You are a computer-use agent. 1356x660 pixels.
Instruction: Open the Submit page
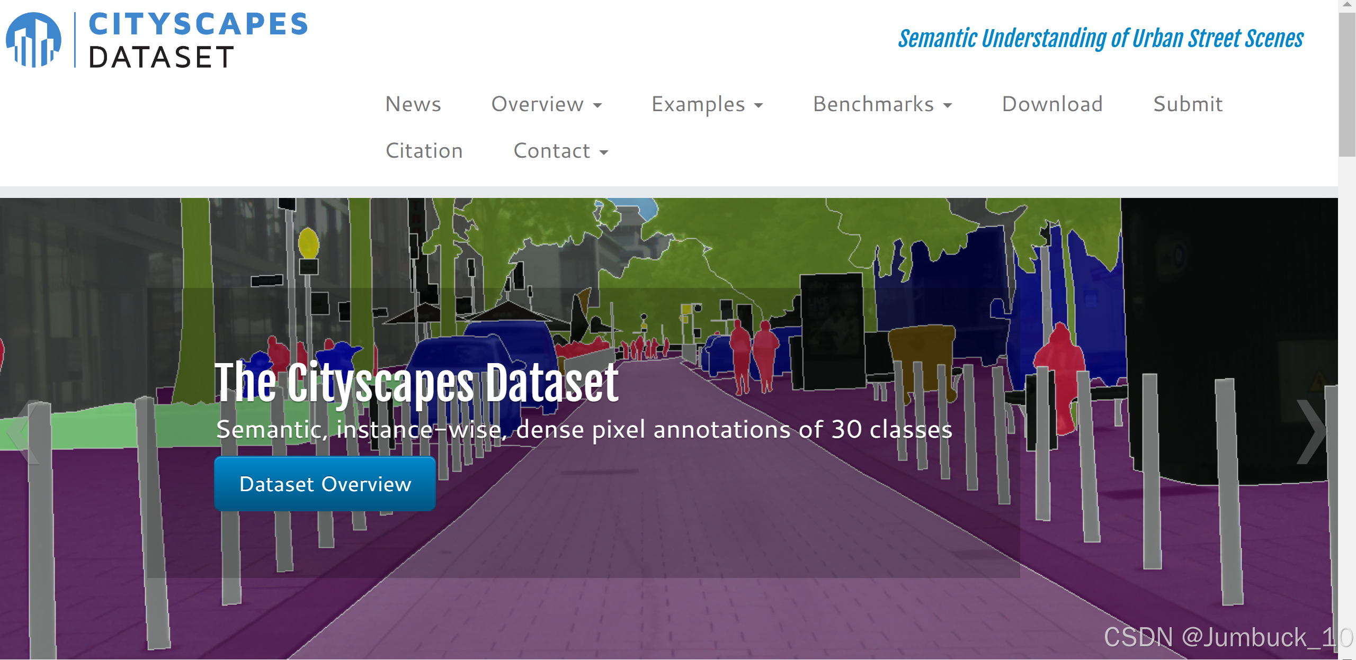point(1188,104)
